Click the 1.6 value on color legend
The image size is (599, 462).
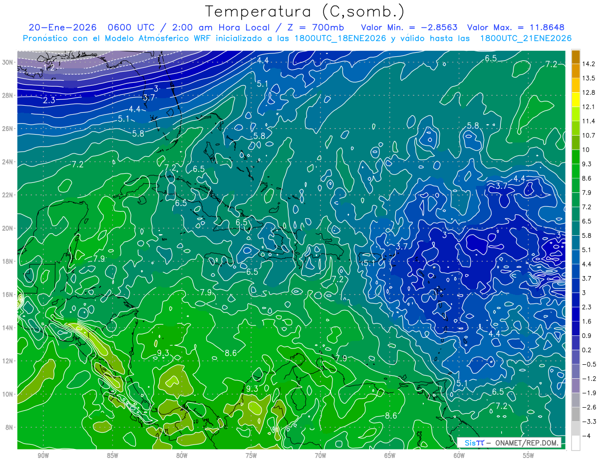588,321
